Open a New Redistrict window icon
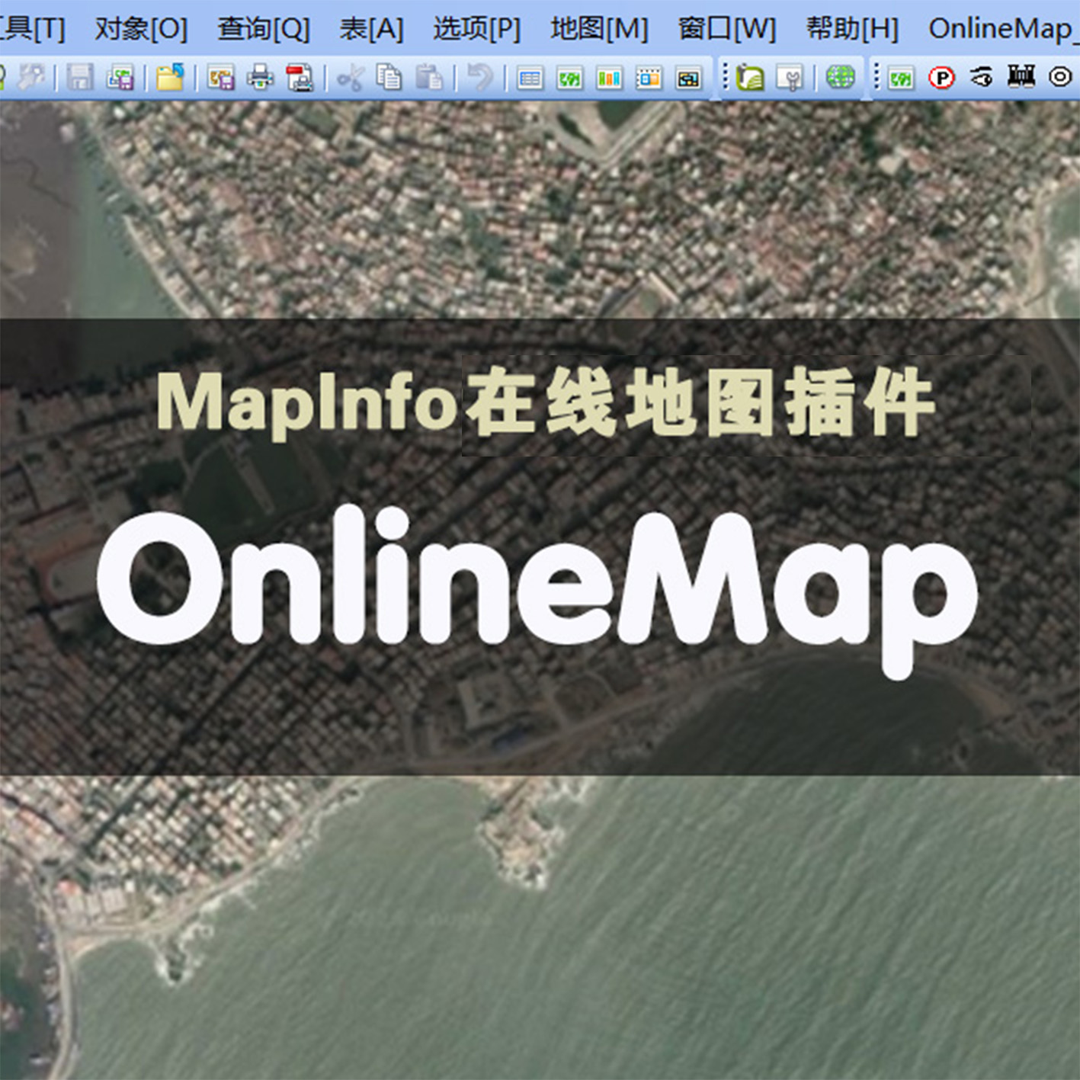 (688, 79)
